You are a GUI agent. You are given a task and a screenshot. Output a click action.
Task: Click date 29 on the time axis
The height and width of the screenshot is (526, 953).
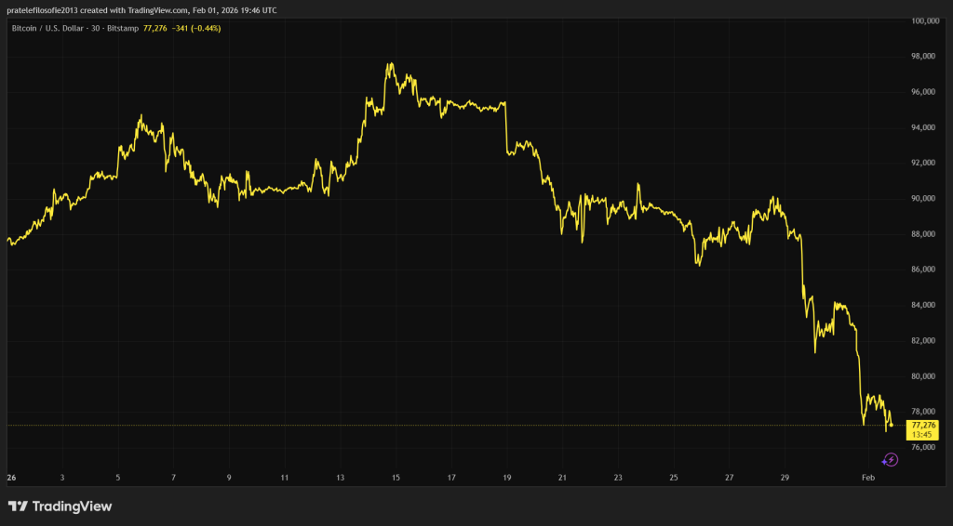785,478
